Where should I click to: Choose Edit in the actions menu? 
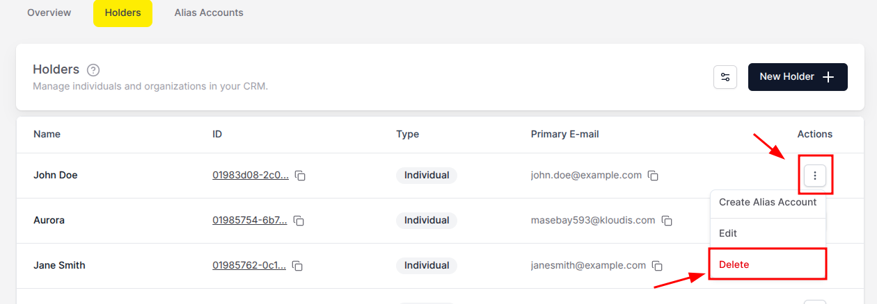pyautogui.click(x=768, y=234)
